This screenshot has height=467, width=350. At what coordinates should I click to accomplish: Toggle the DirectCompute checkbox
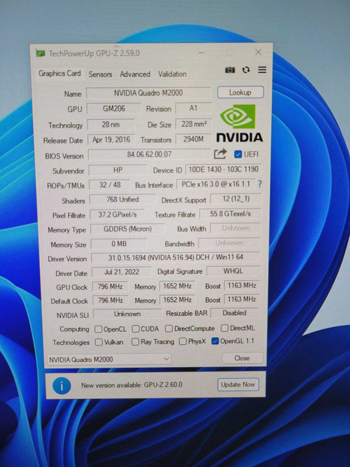coord(169,328)
